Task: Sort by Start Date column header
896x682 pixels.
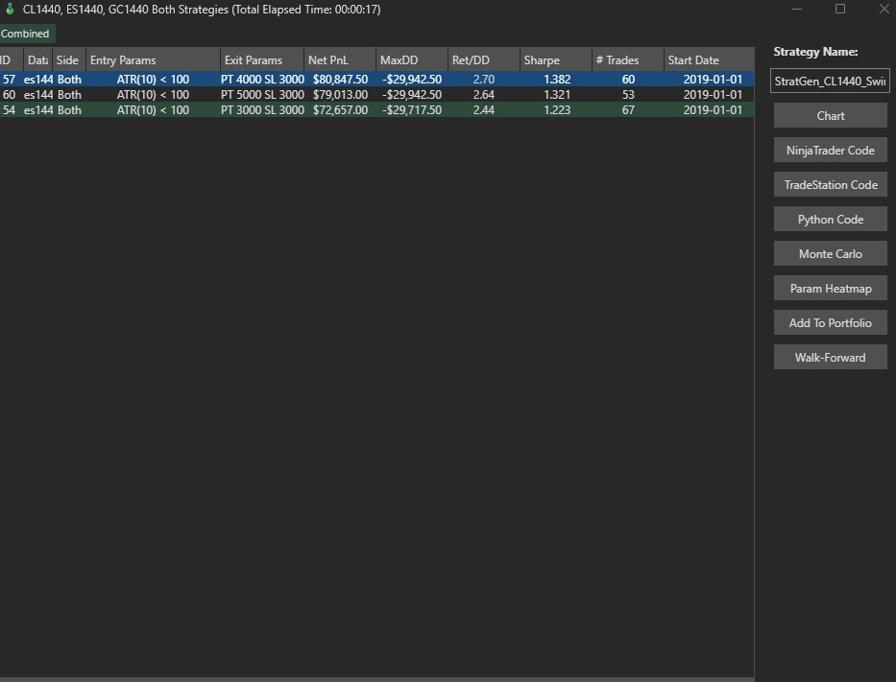Action: (709, 59)
